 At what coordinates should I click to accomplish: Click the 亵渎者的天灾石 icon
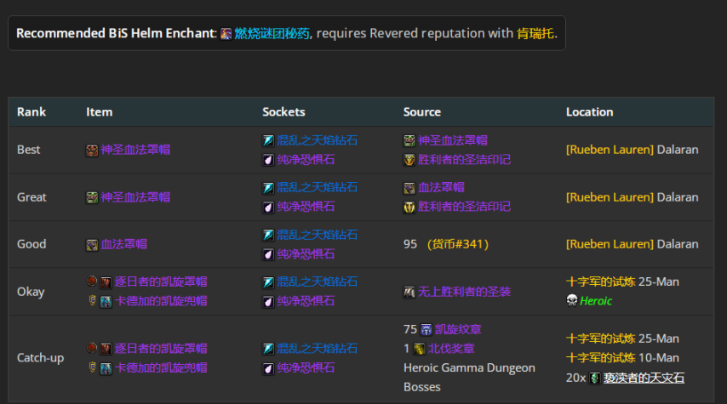[594, 378]
